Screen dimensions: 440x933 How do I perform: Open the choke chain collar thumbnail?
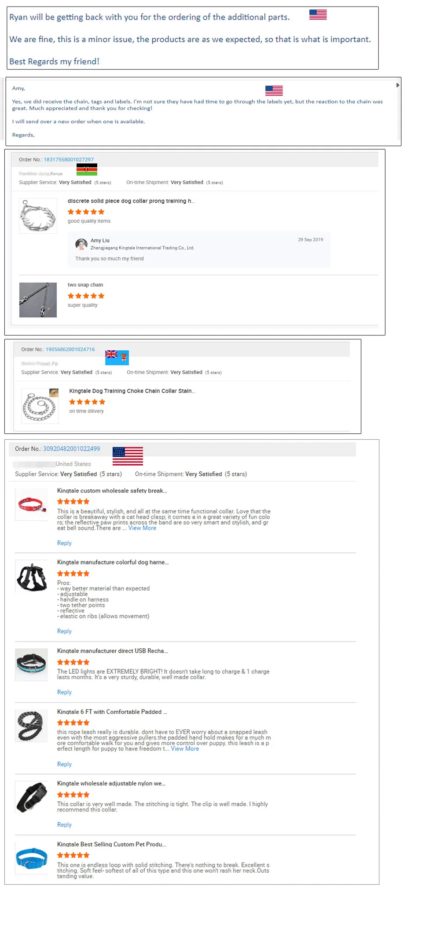(x=40, y=406)
